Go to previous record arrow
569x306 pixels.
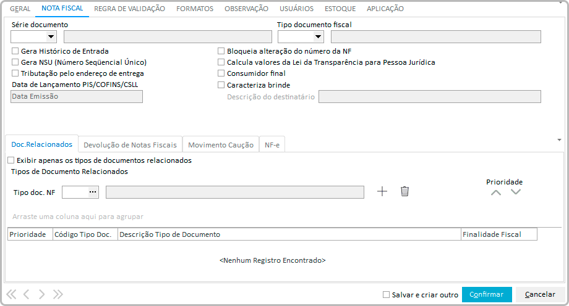pos(27,294)
